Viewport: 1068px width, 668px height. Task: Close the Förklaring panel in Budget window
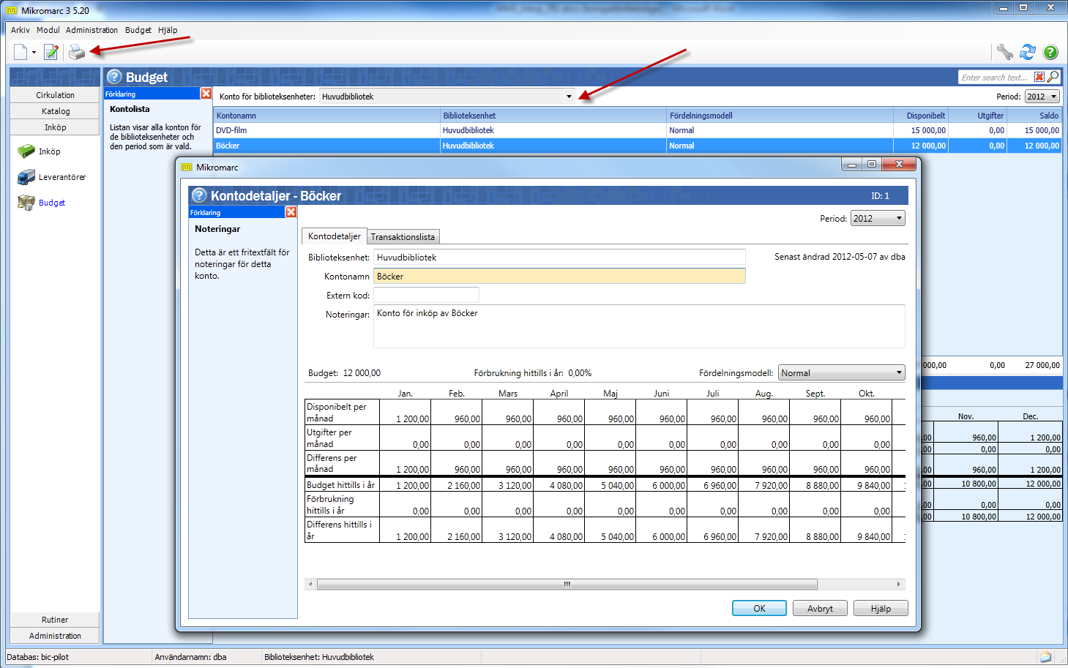[206, 94]
